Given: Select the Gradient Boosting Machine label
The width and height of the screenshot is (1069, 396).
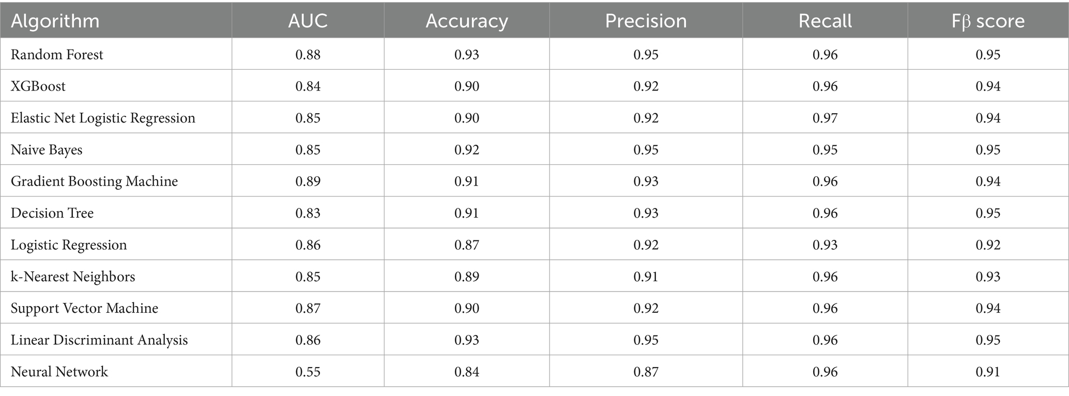Looking at the screenshot, I should [x=94, y=181].
